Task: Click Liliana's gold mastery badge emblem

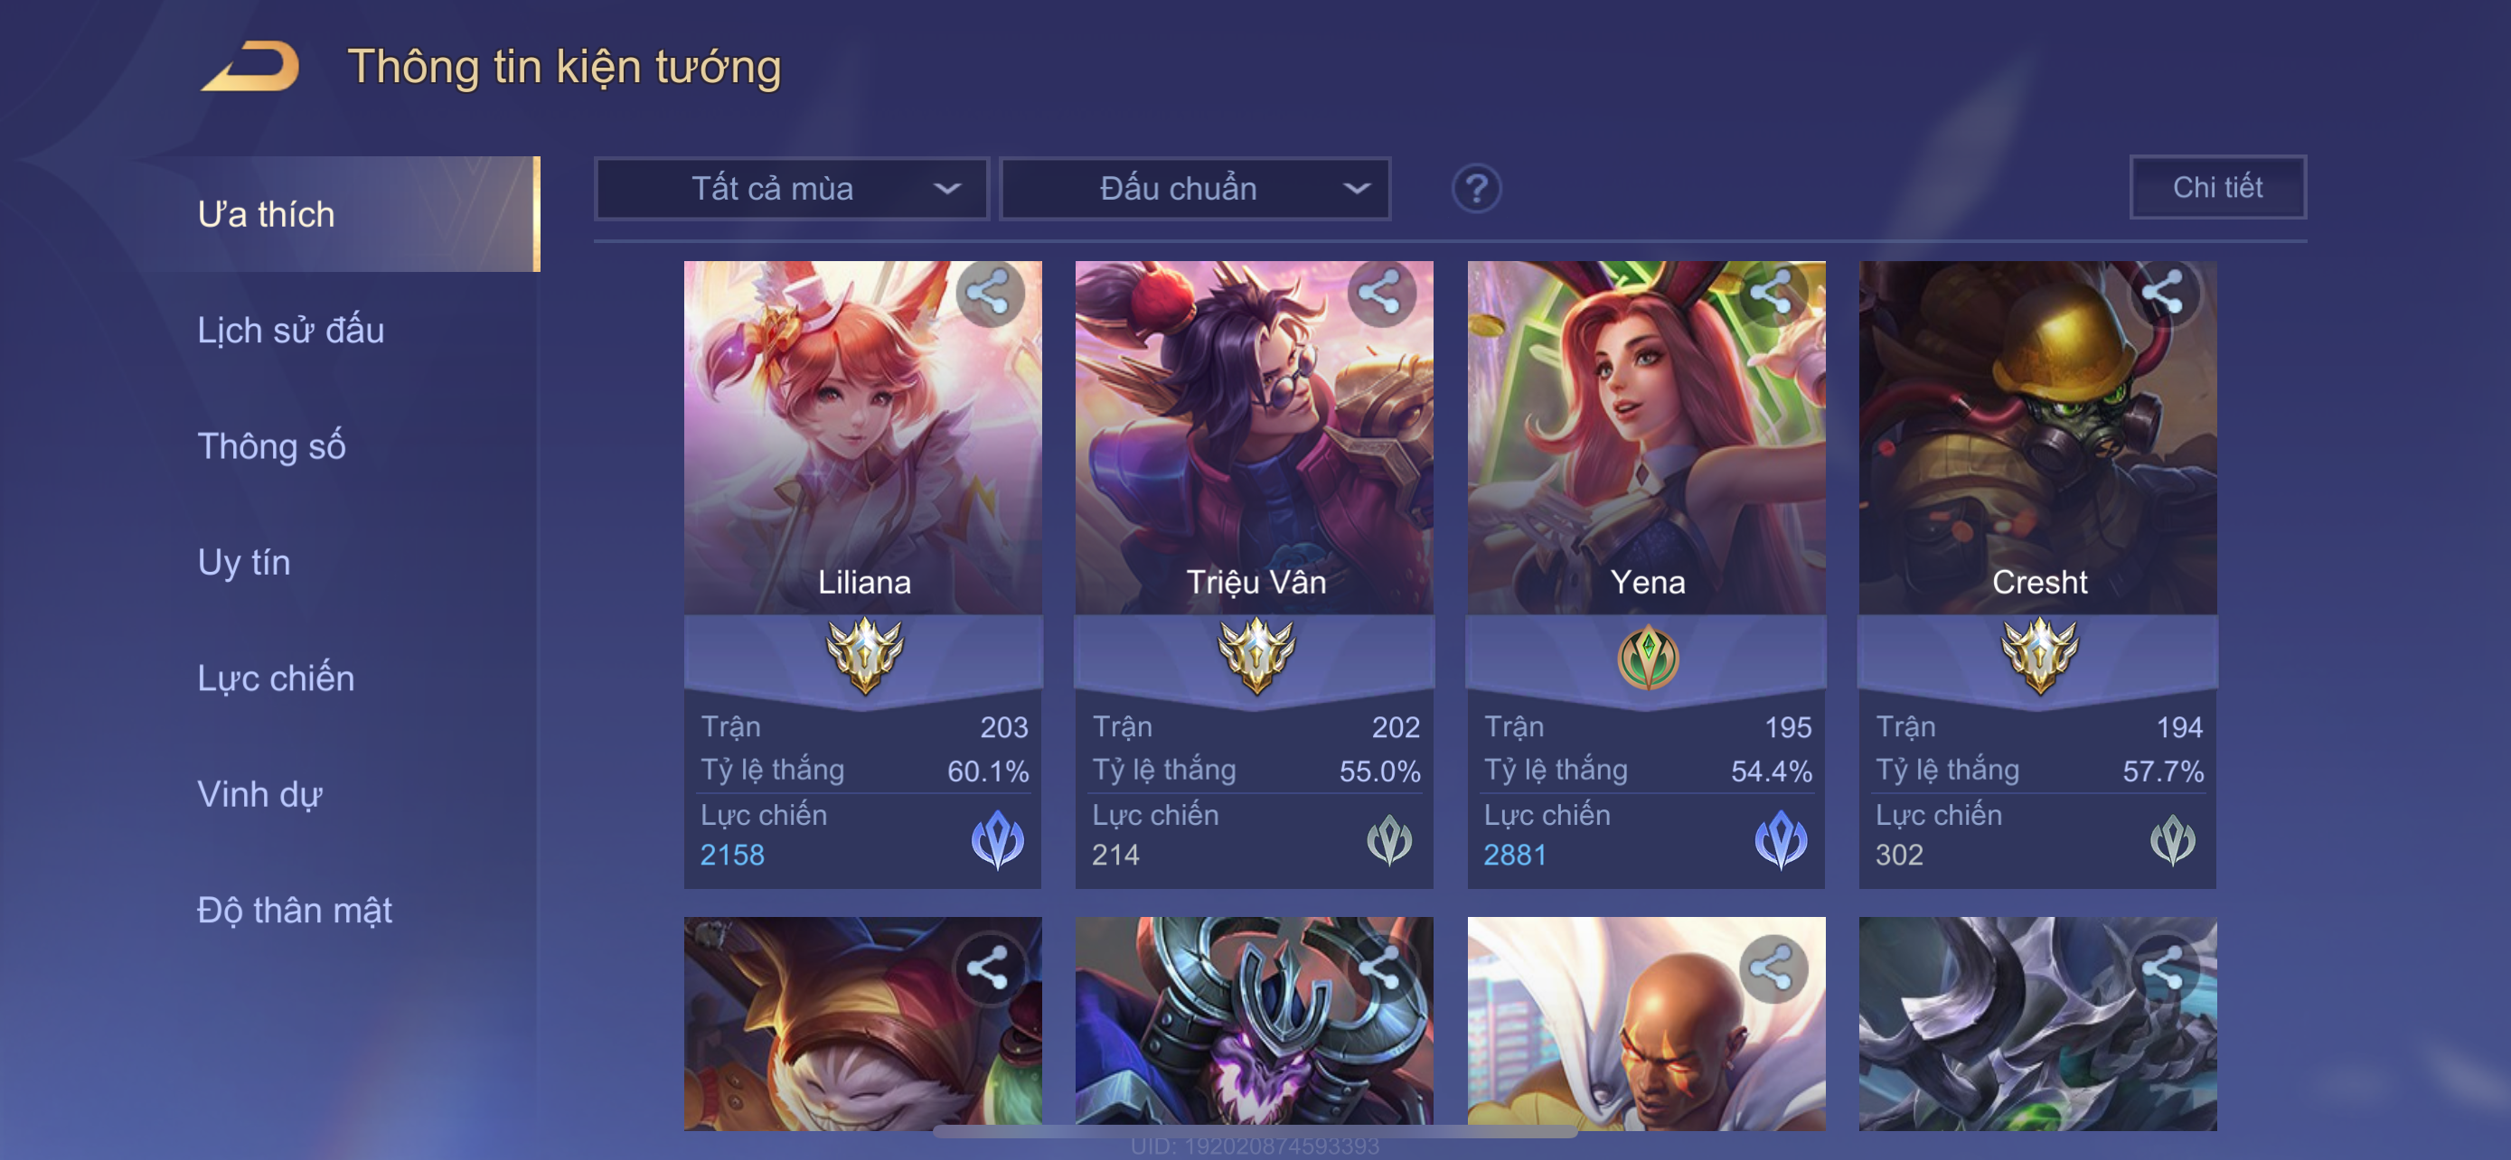Action: pyautogui.click(x=865, y=656)
